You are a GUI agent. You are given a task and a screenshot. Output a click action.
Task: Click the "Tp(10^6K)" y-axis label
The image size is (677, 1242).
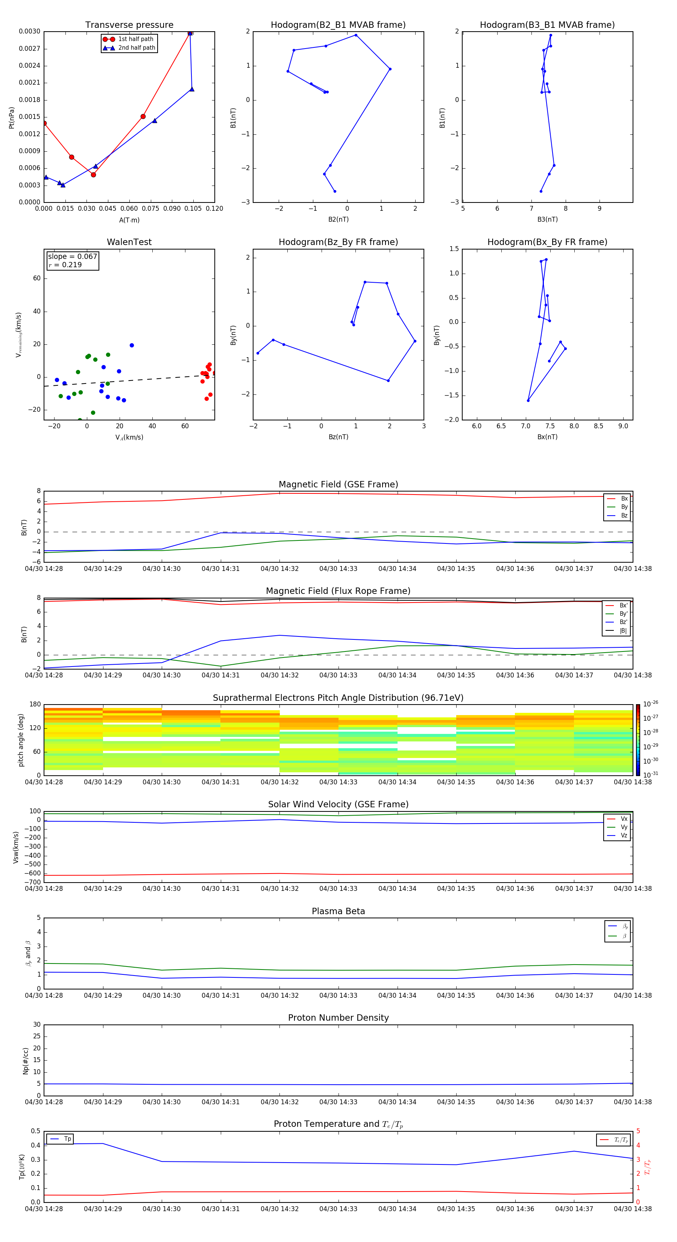(22, 1167)
